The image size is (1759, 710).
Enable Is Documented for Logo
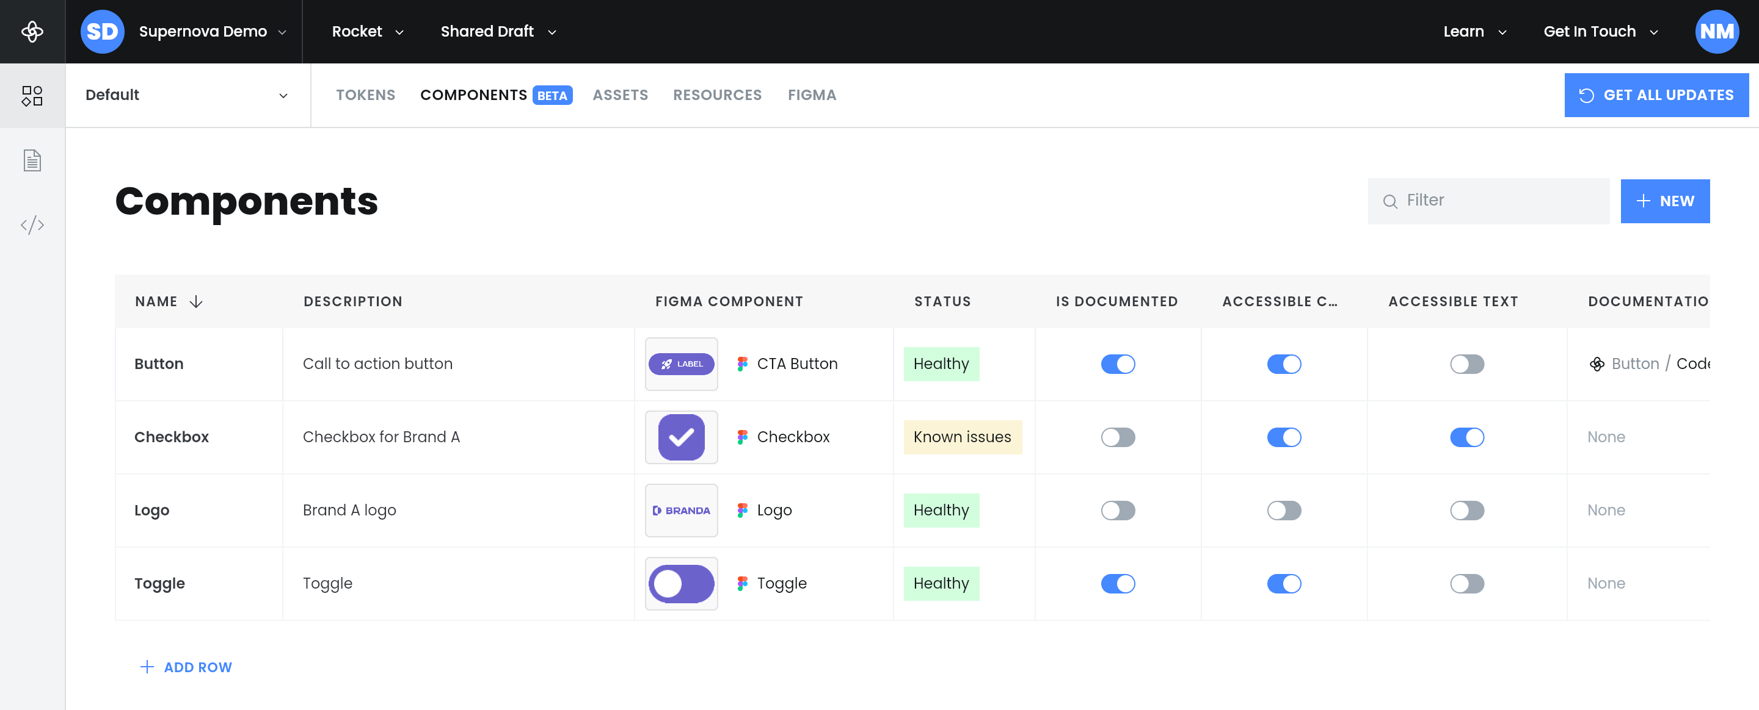(x=1118, y=510)
